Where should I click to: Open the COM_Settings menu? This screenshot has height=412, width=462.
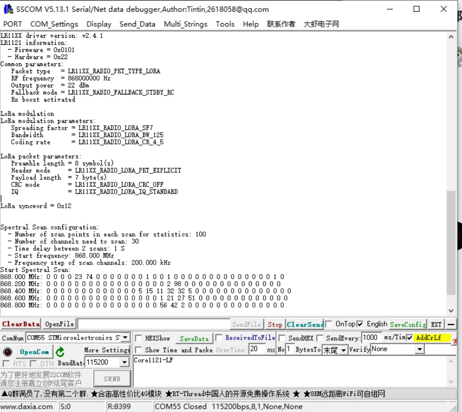click(x=54, y=24)
